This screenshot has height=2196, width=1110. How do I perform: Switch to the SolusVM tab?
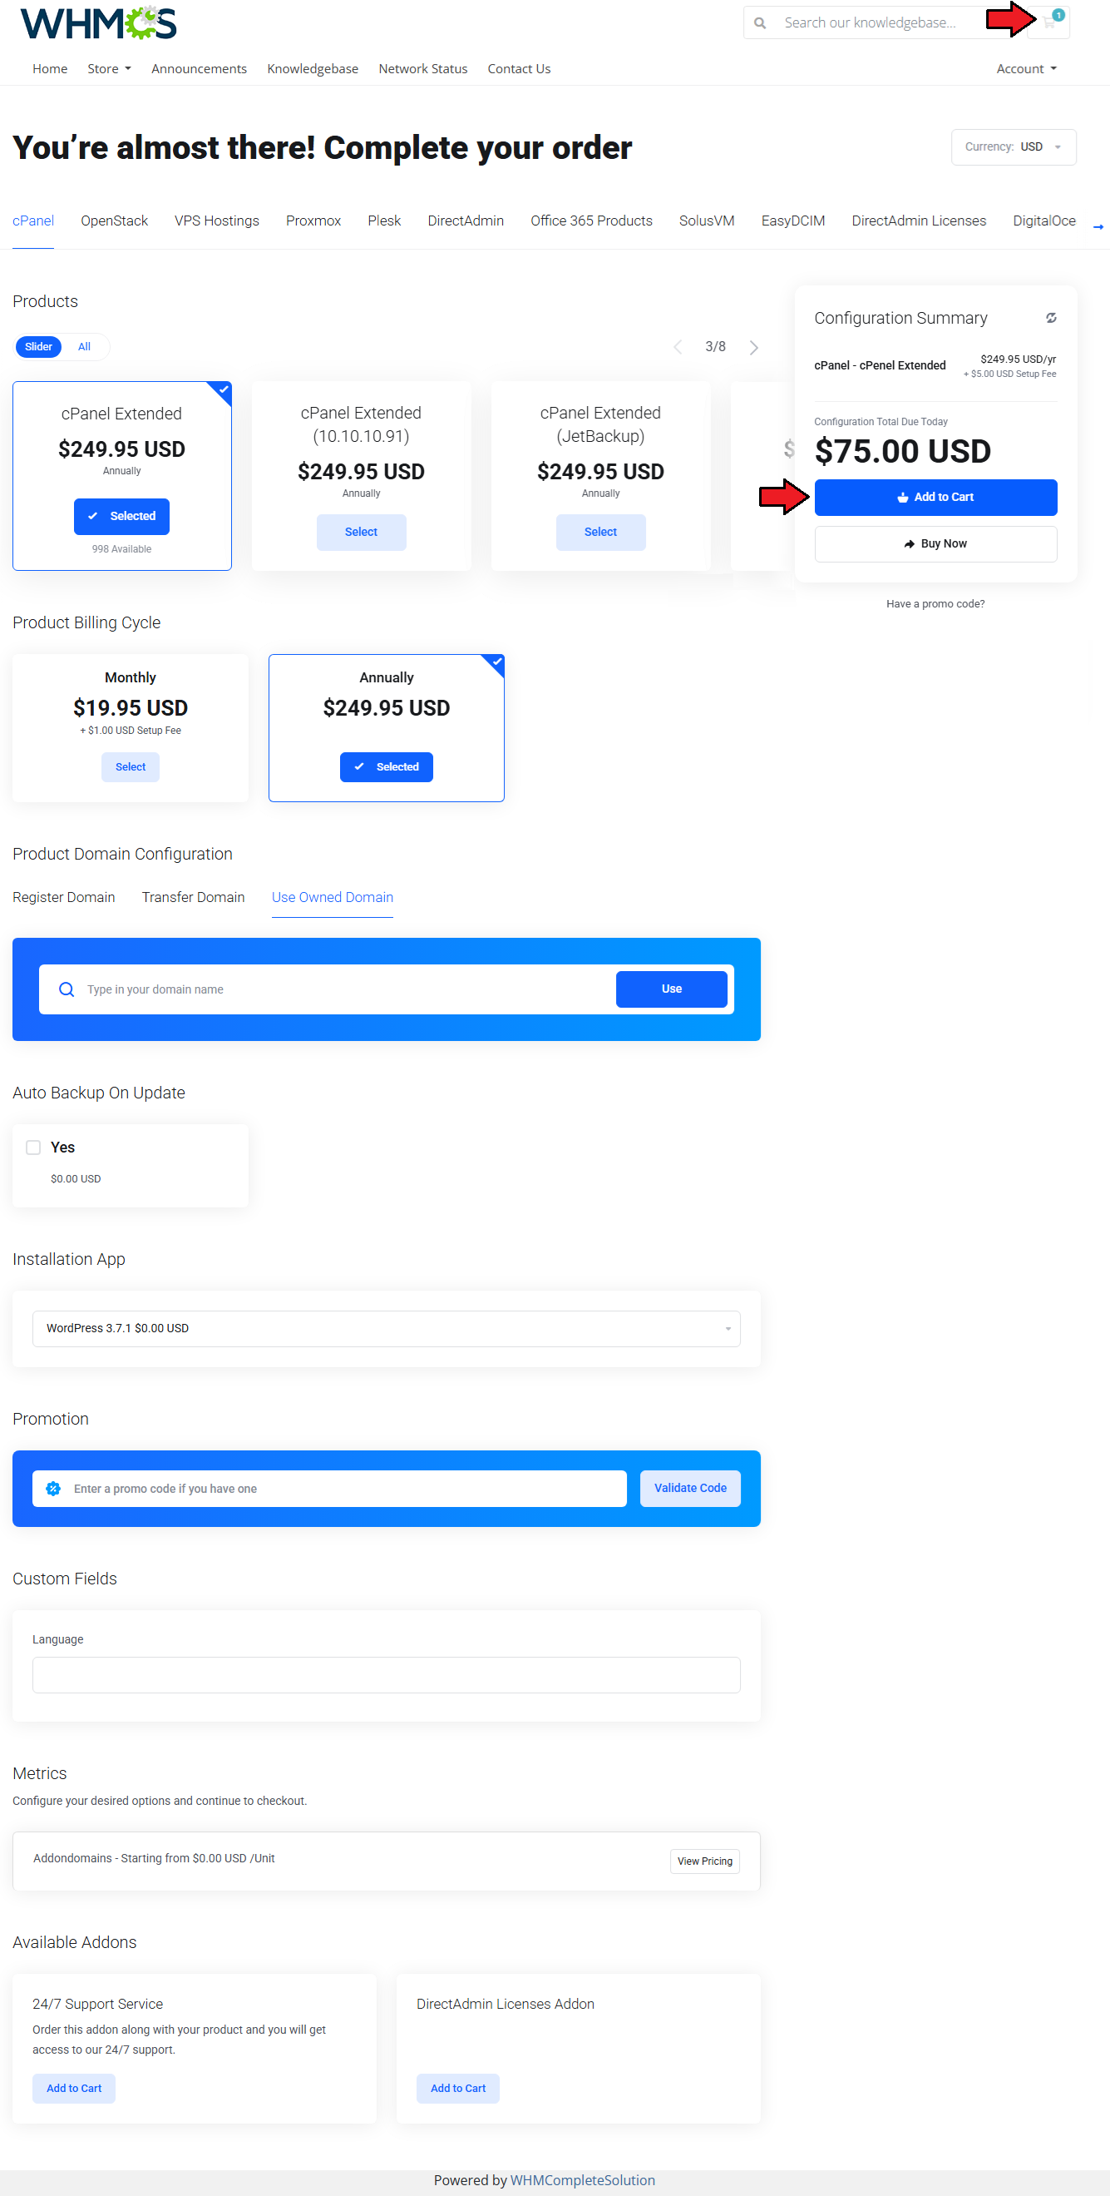pos(707,221)
